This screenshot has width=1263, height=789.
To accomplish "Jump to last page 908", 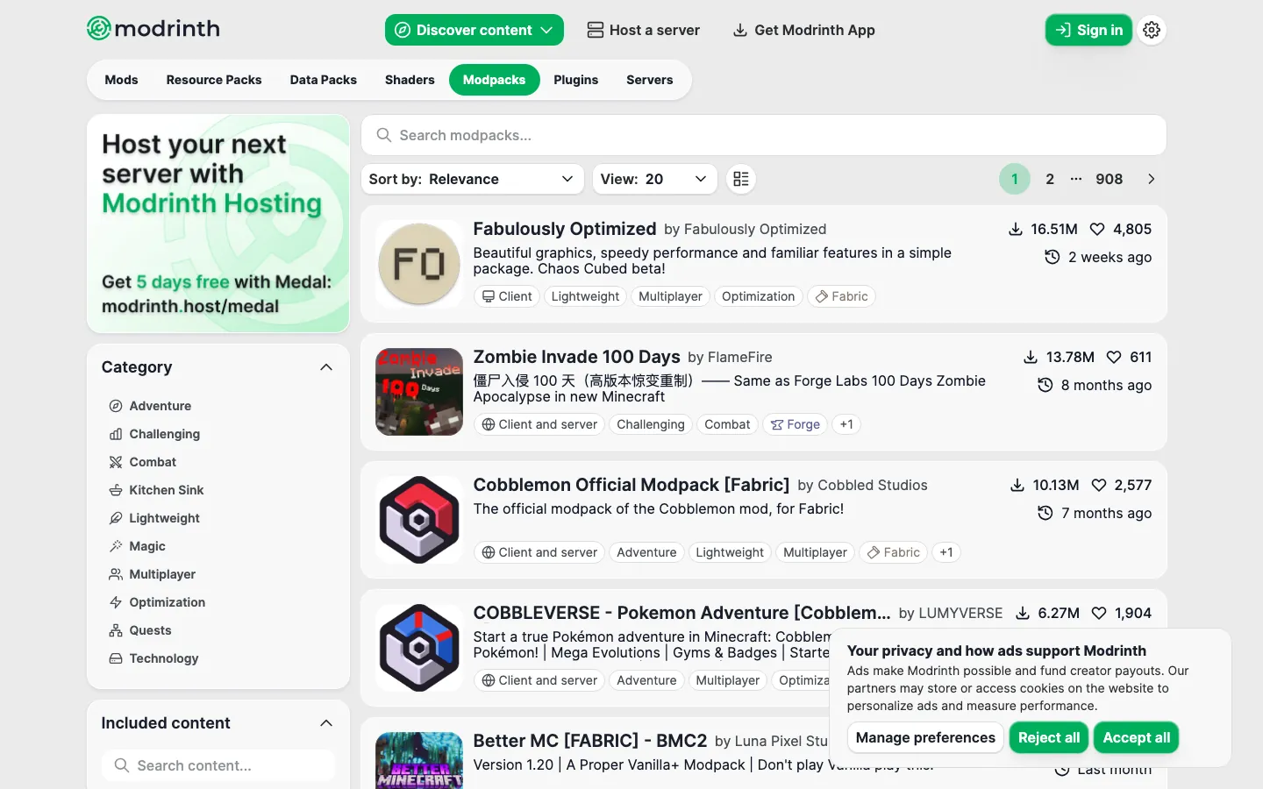I will click(x=1109, y=179).
